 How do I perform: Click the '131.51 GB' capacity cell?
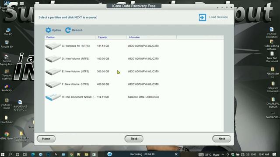tap(103, 46)
